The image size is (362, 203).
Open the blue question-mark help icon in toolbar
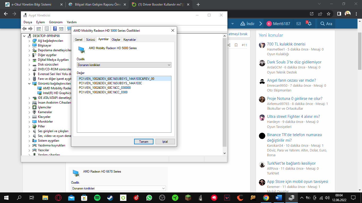(x=55, y=29)
